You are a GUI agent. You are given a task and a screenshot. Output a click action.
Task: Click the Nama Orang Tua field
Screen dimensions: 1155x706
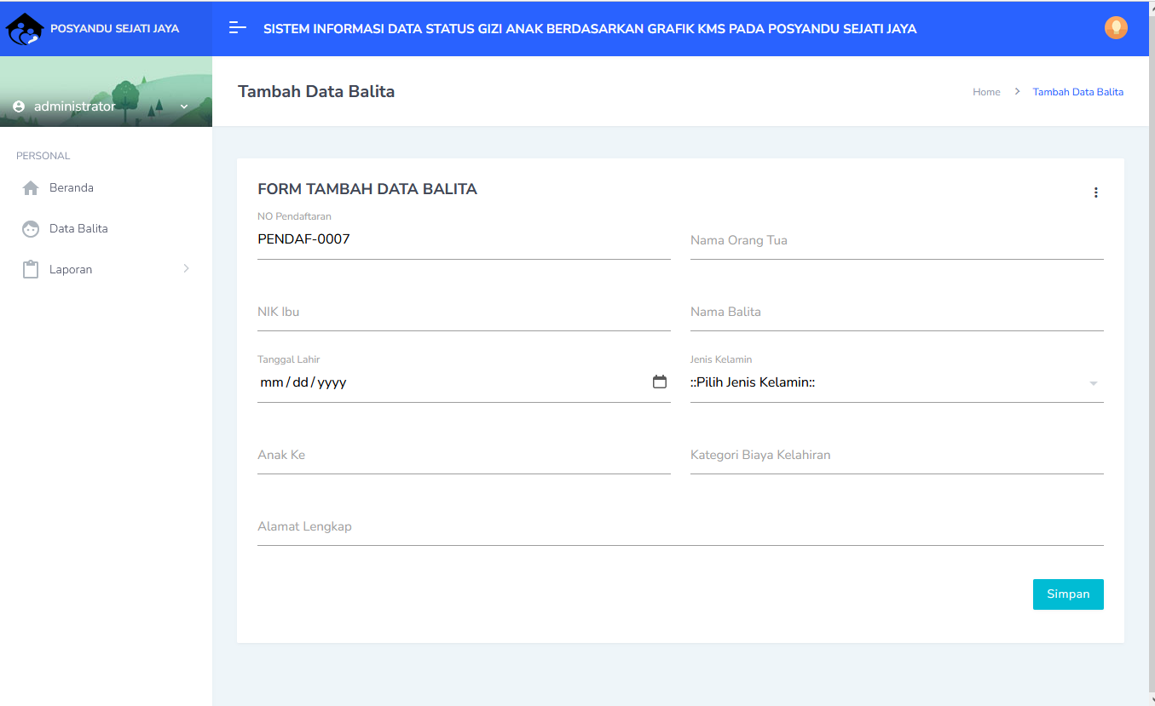tap(896, 241)
